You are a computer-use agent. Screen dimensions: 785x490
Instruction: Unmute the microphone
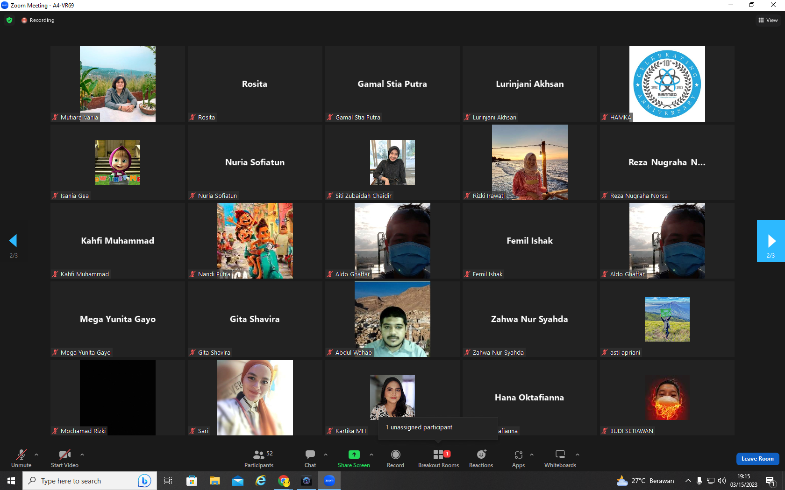21,458
